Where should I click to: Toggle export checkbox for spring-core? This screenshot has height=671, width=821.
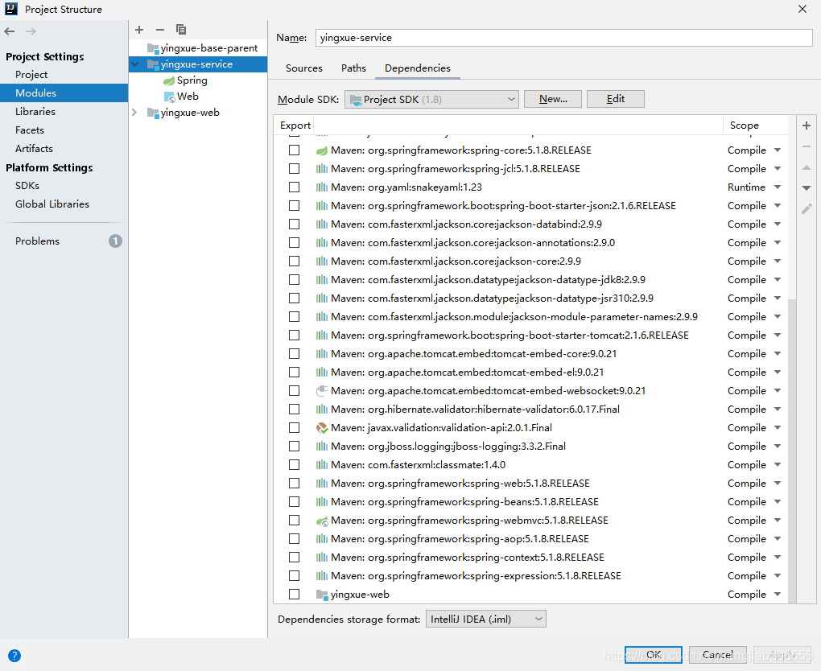(x=295, y=150)
